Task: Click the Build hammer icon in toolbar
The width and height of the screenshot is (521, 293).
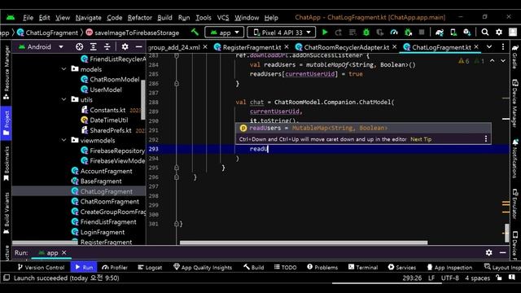Action: (195, 33)
